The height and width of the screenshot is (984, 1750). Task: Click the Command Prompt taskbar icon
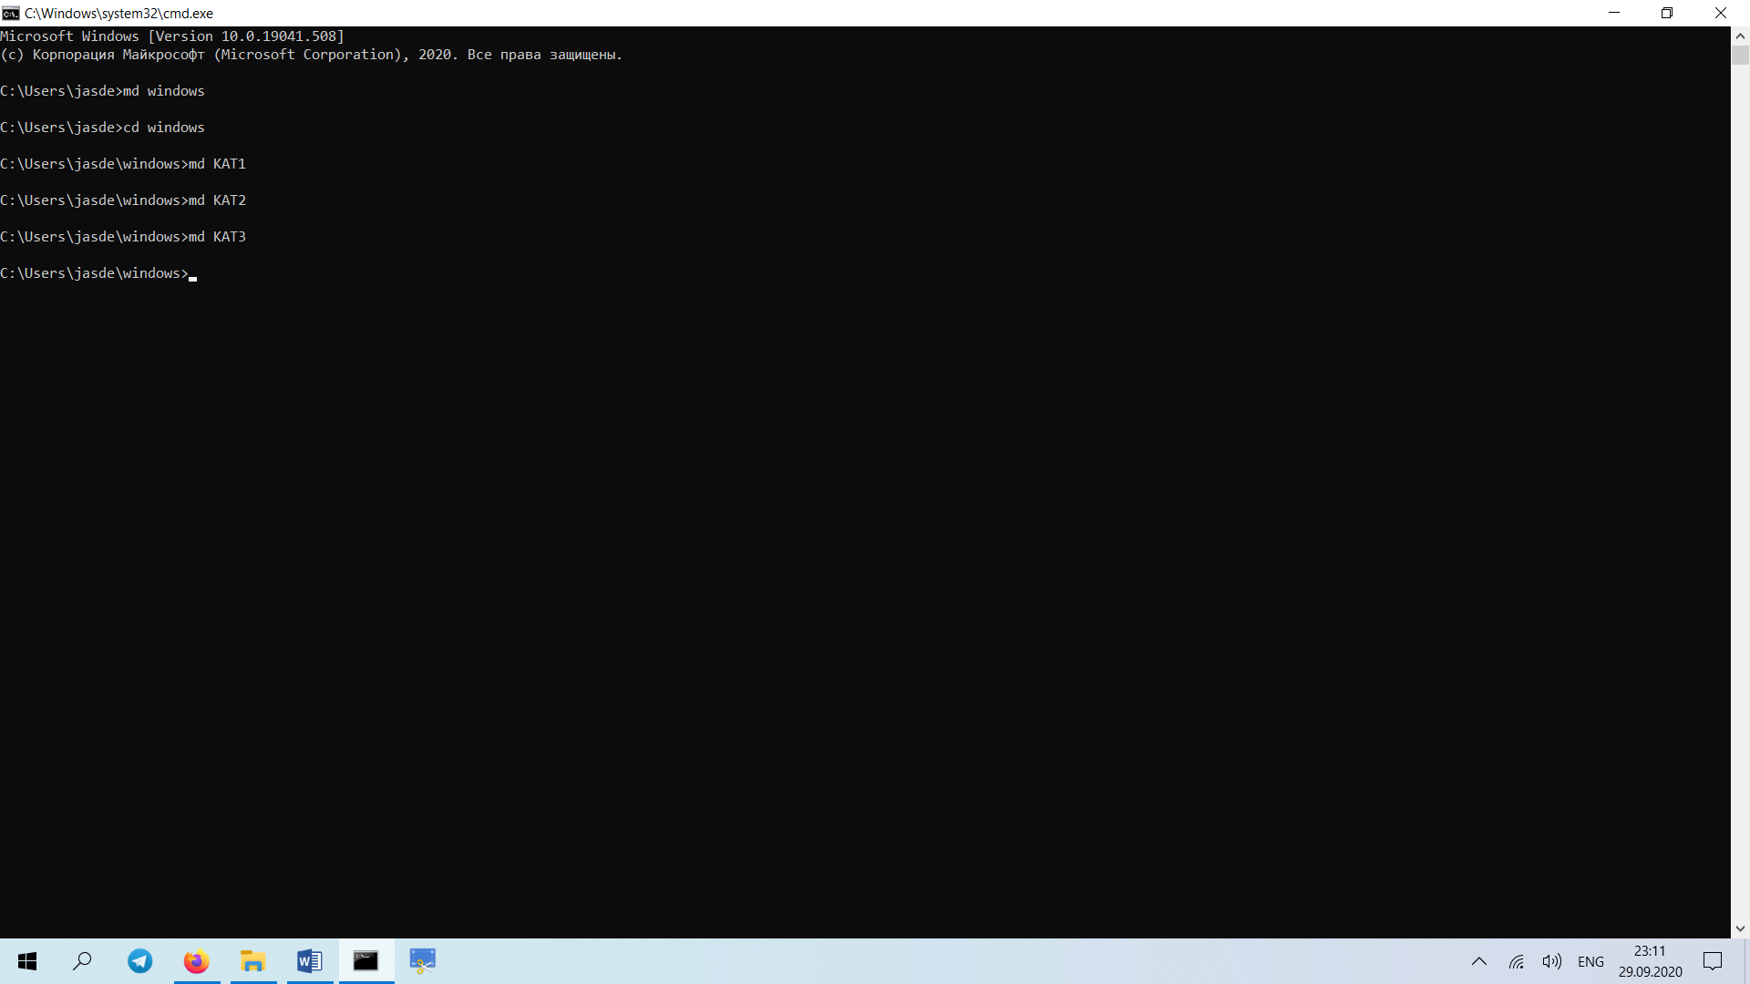pos(365,961)
